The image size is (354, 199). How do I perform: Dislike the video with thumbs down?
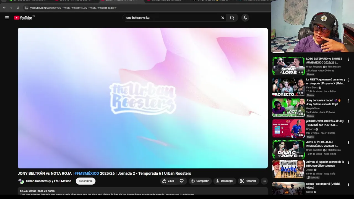pyautogui.click(x=182, y=181)
